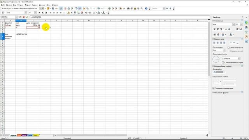Open the sidebar font size dropdown

click(241, 24)
